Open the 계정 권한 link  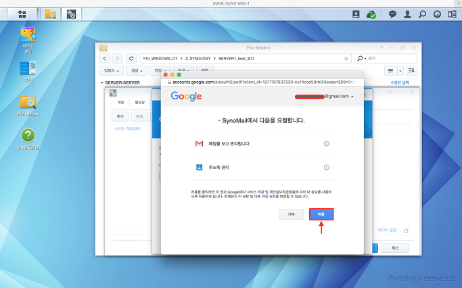click(x=269, y=197)
